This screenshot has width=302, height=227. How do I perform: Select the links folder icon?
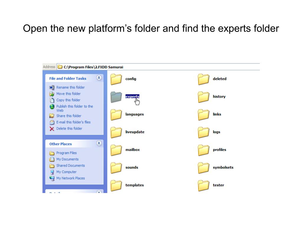tap(203, 115)
